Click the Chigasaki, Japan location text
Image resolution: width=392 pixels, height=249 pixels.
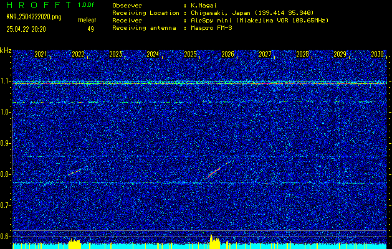252,12
